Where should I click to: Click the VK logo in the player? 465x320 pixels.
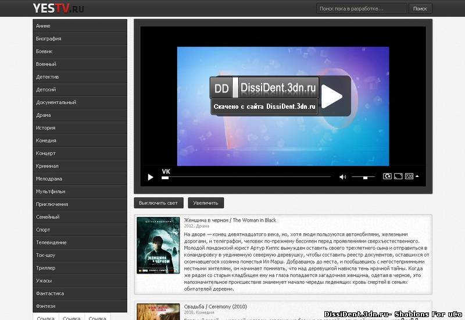tap(166, 171)
